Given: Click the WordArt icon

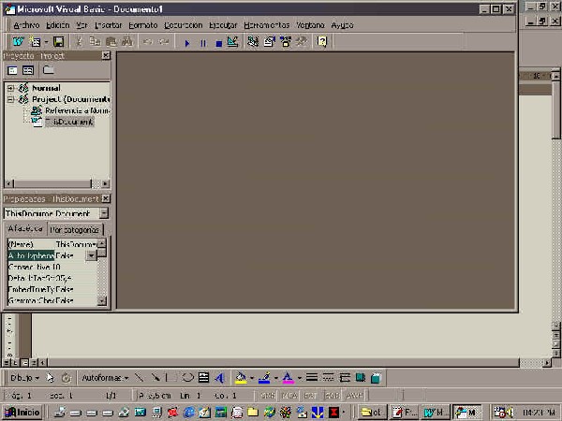Looking at the screenshot, I should [219, 378].
